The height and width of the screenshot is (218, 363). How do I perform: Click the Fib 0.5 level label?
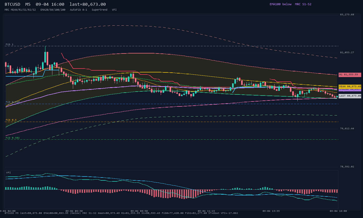point(11,120)
